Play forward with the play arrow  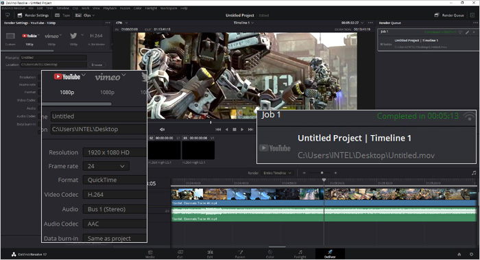pos(242,130)
